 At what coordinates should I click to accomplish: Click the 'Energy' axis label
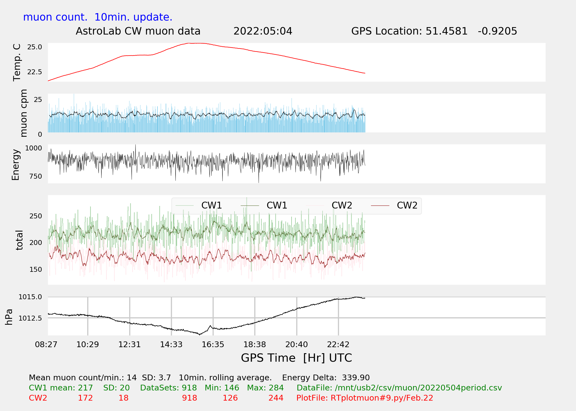15,165
